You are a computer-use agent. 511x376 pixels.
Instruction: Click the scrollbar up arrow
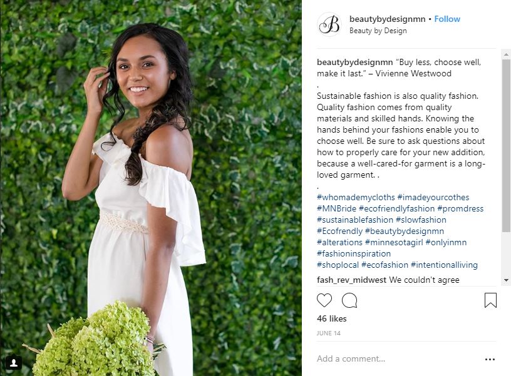point(506,54)
